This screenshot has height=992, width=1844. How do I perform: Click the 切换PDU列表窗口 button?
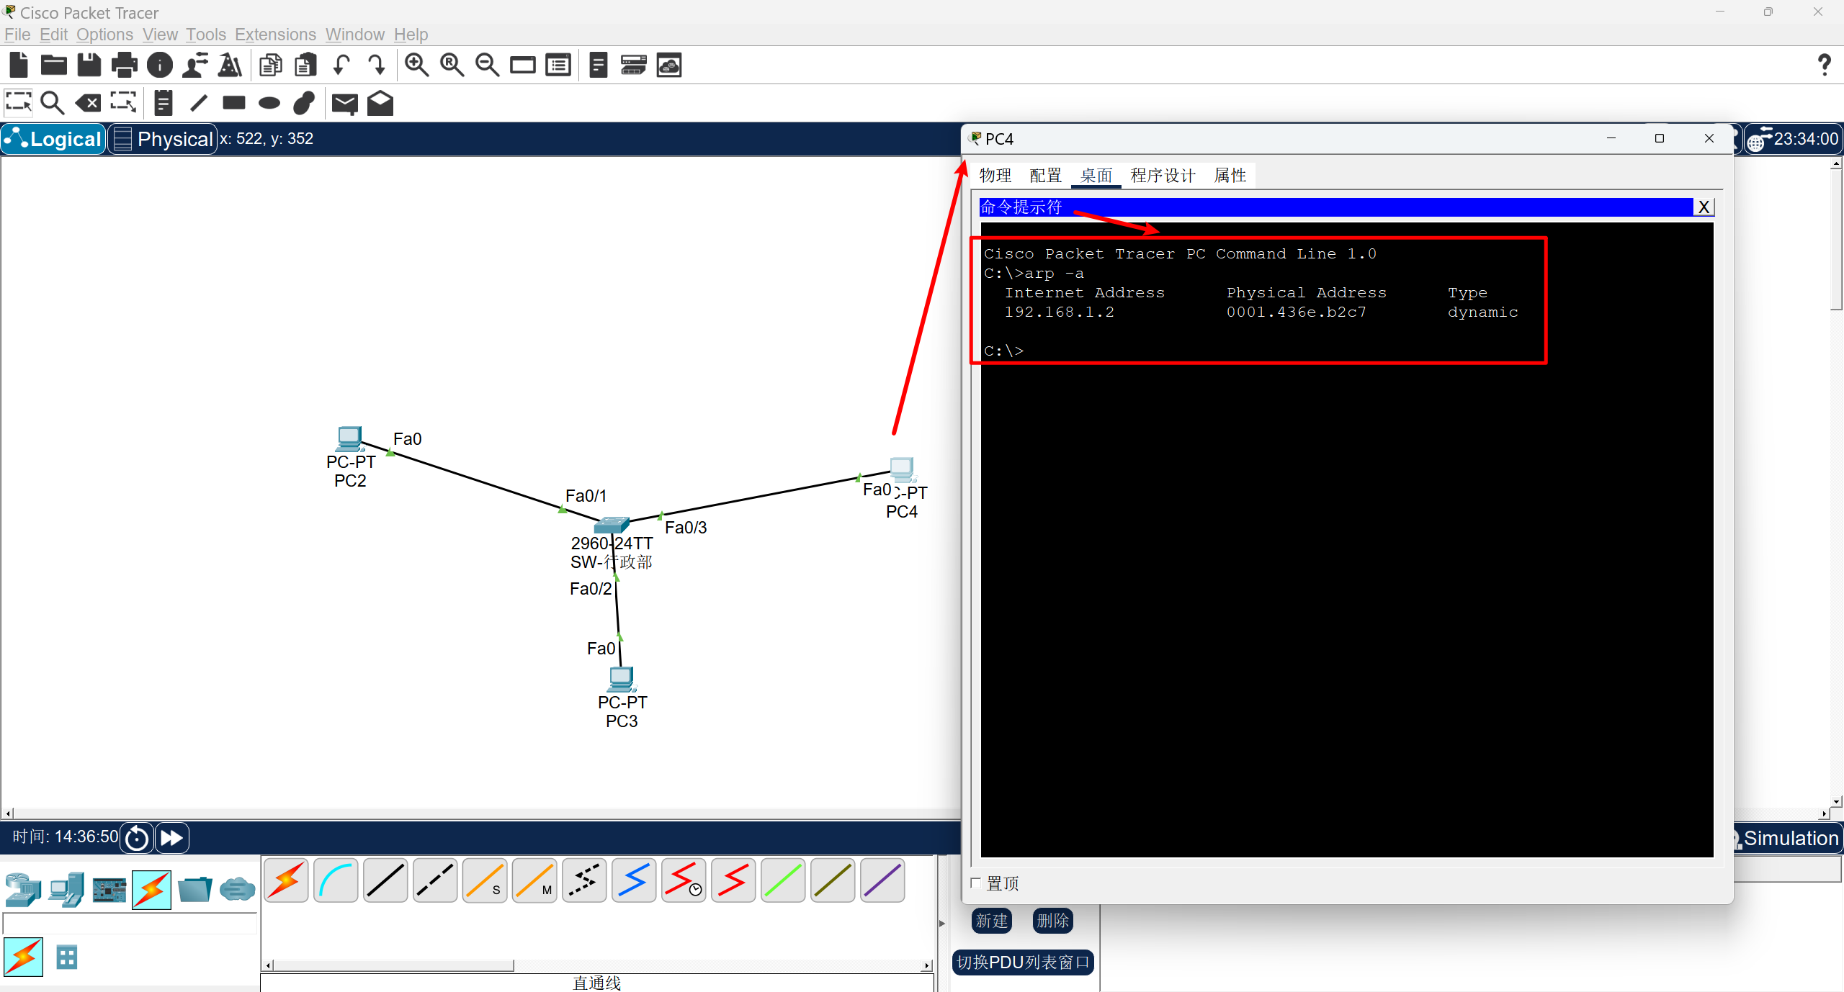click(x=1023, y=962)
